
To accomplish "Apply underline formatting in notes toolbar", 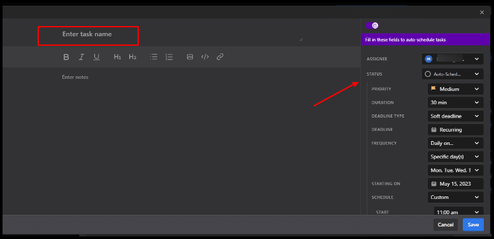I will click(96, 57).
